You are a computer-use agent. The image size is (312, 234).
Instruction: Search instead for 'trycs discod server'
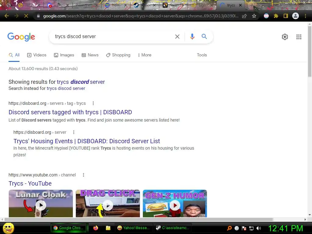tap(66, 88)
